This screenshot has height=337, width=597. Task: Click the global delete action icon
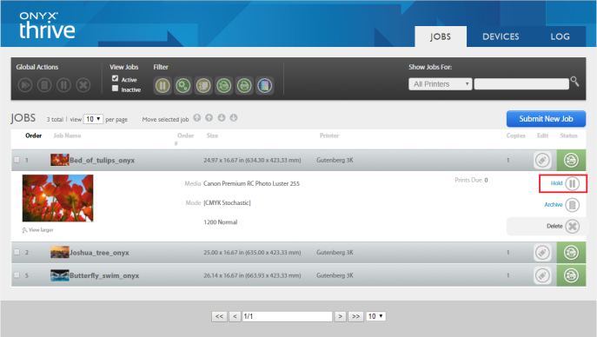(83, 85)
